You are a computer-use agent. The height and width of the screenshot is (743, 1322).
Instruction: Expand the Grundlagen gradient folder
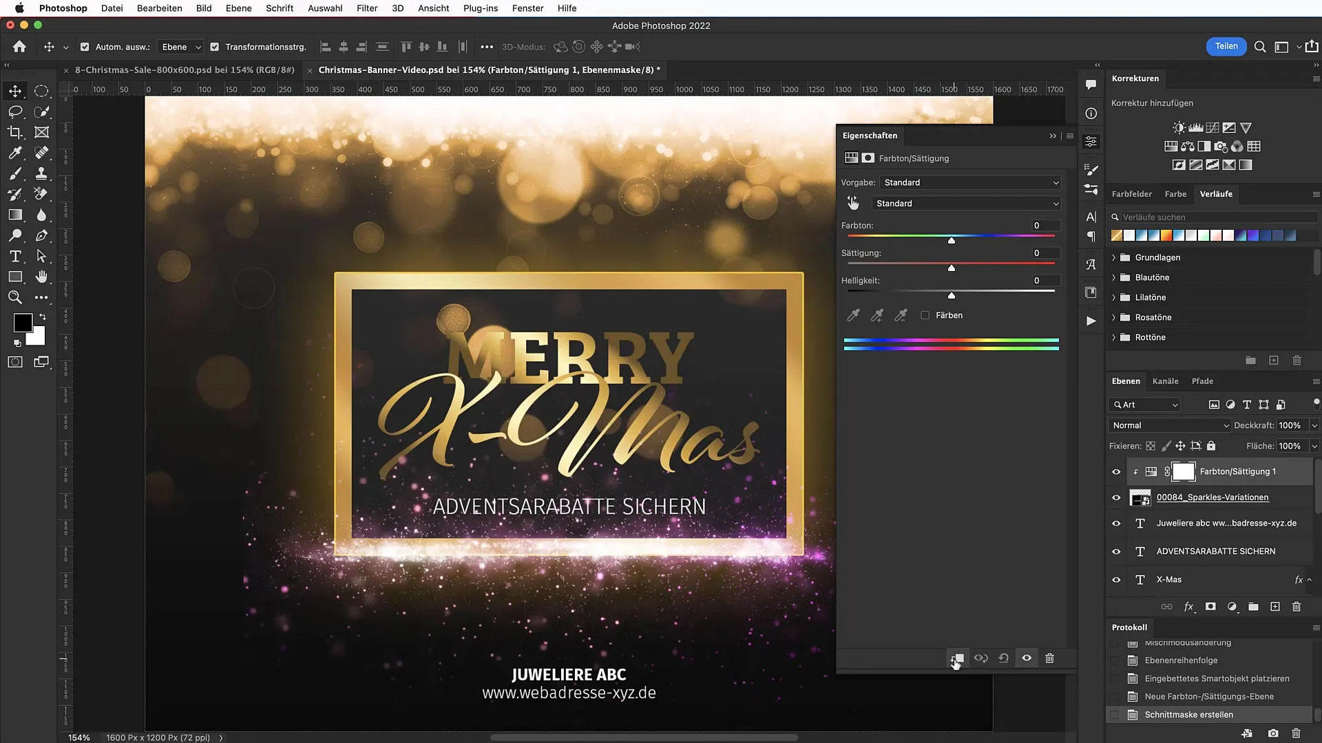(1113, 257)
